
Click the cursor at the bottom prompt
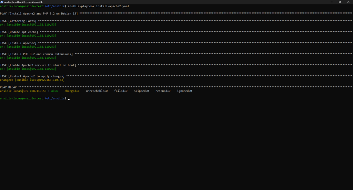(69, 99)
